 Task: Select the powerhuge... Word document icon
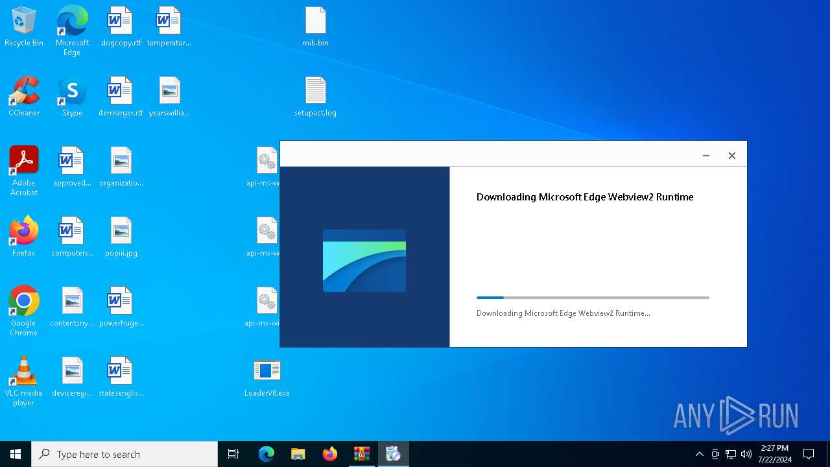(121, 307)
